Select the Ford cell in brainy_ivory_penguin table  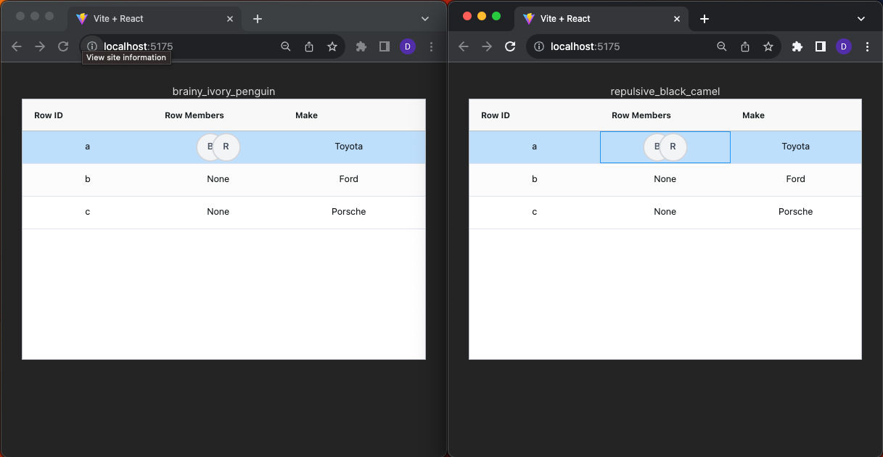(349, 180)
